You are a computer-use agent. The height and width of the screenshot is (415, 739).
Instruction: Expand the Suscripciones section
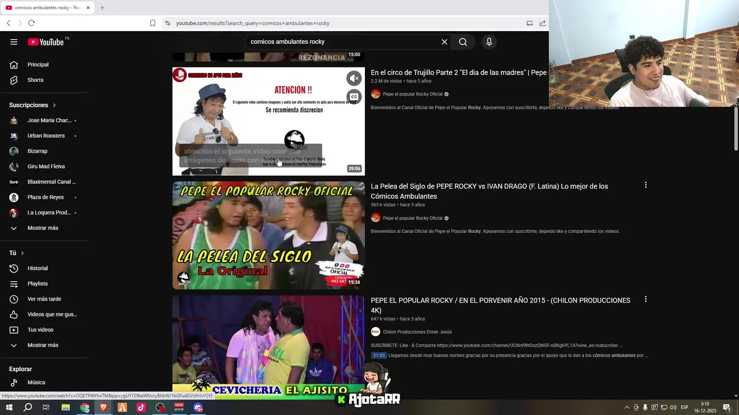33,105
